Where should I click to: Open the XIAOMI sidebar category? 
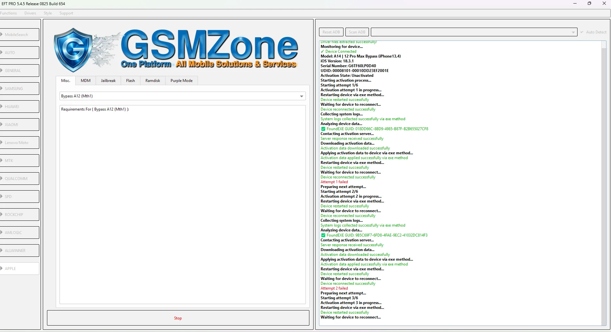pos(19,124)
